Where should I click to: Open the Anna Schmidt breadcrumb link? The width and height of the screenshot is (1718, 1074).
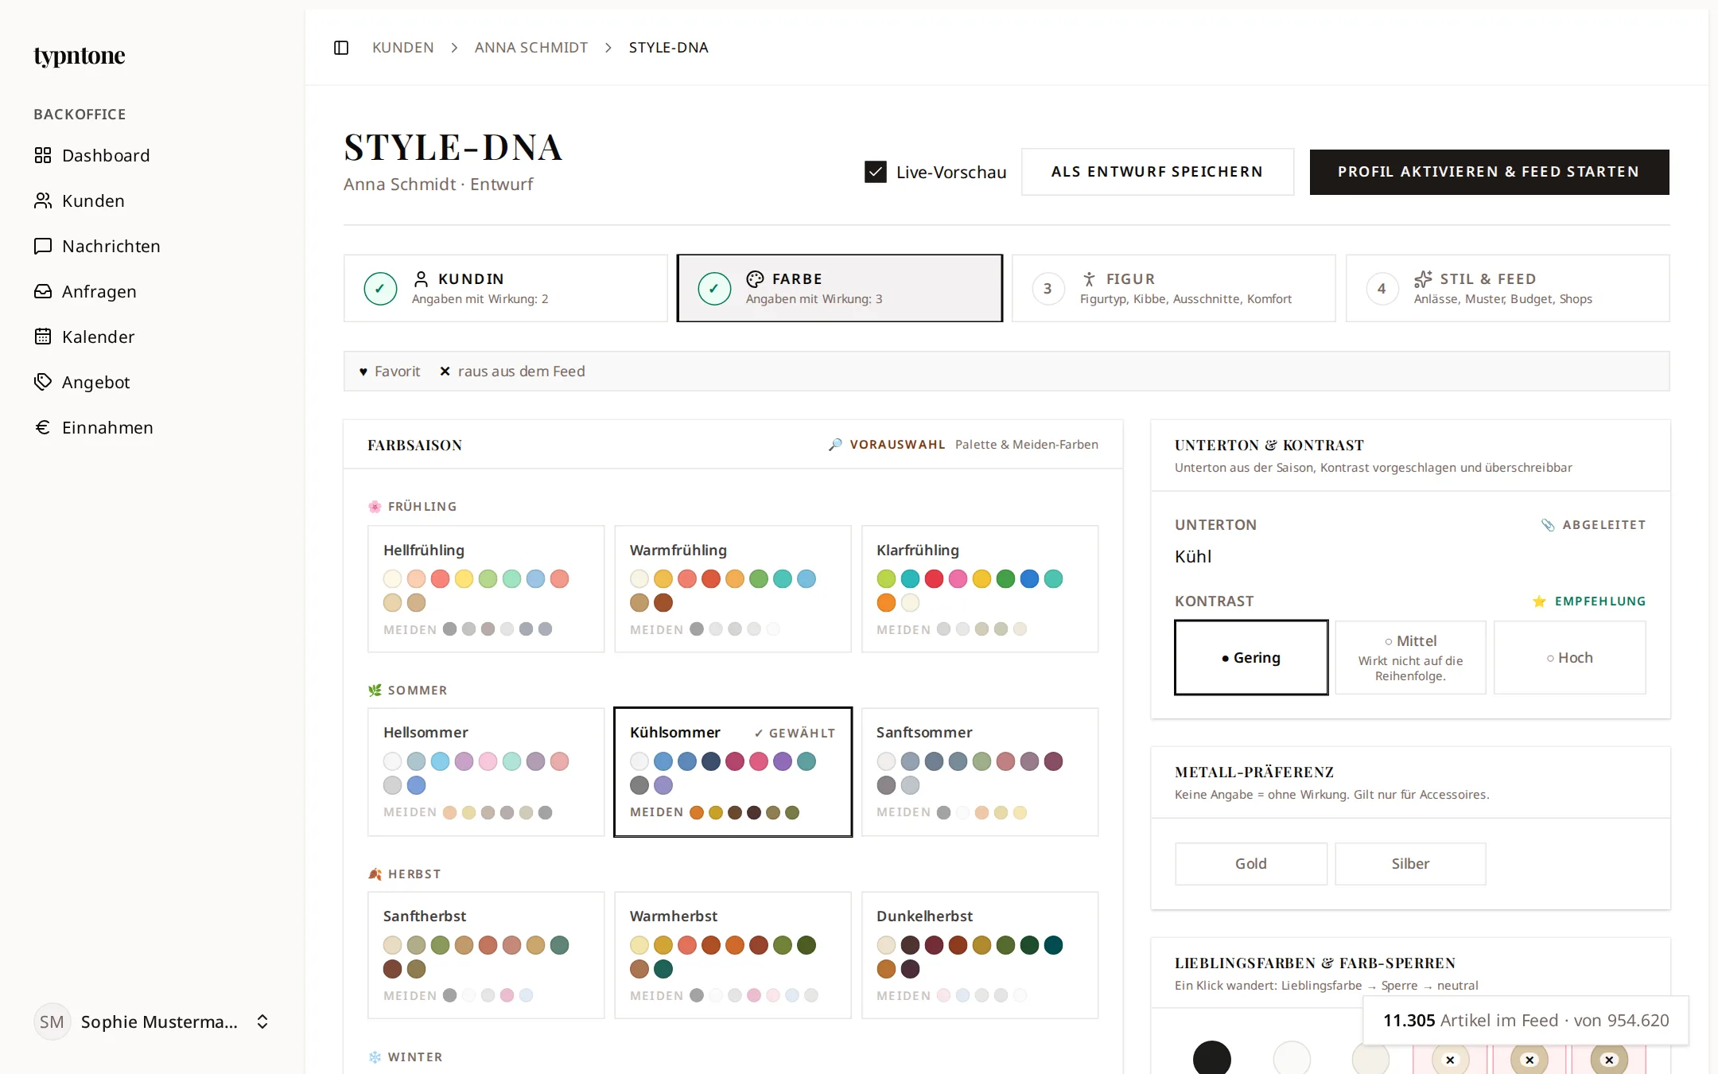pyautogui.click(x=531, y=48)
